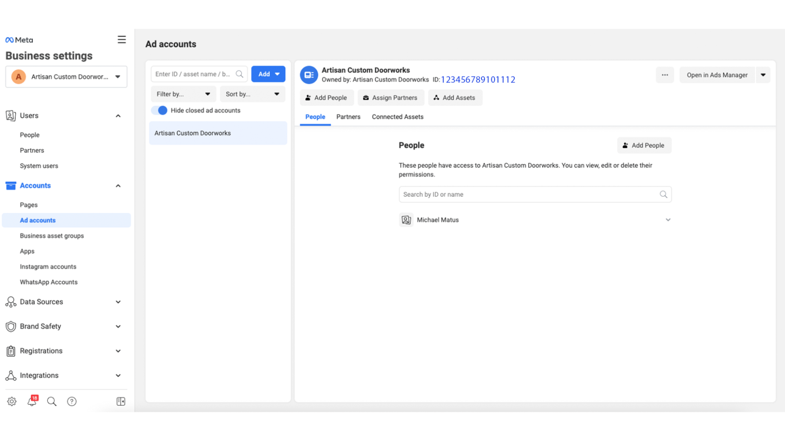Click the help question mark icon
The width and height of the screenshot is (785, 441).
click(x=71, y=401)
